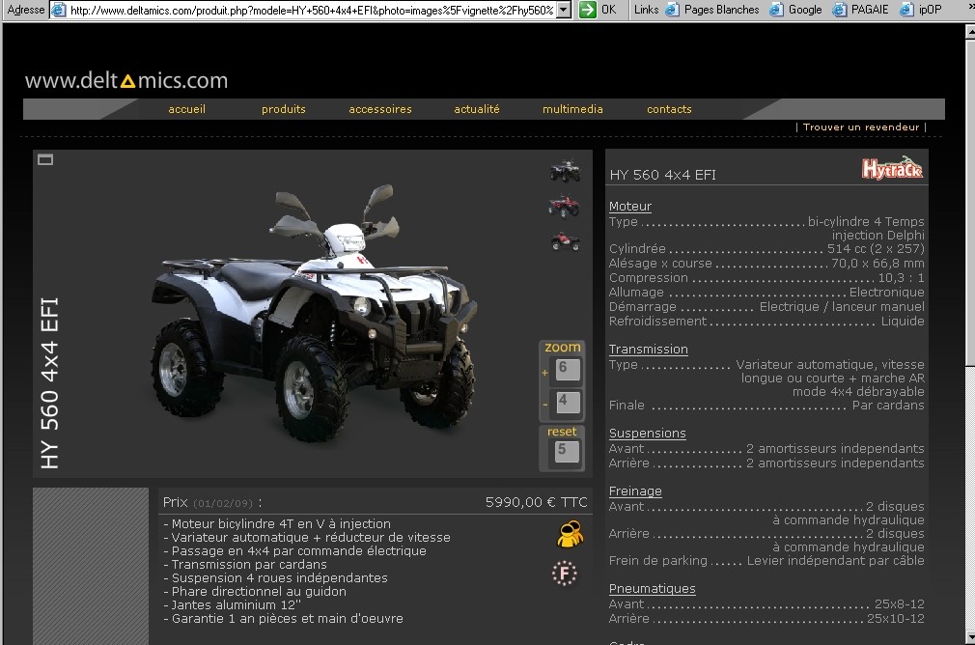Click the Trouver un revendeur link

(860, 127)
